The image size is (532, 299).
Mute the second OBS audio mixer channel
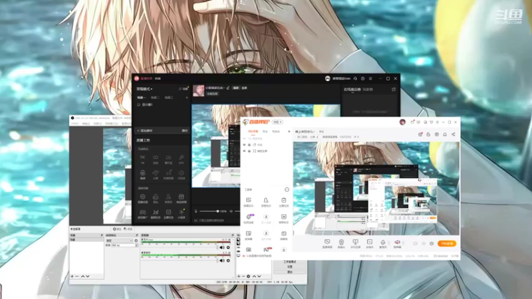coord(222,260)
